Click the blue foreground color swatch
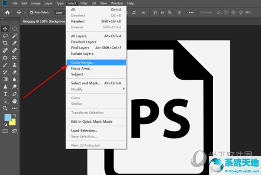This screenshot has width=261, height=175. (7, 118)
